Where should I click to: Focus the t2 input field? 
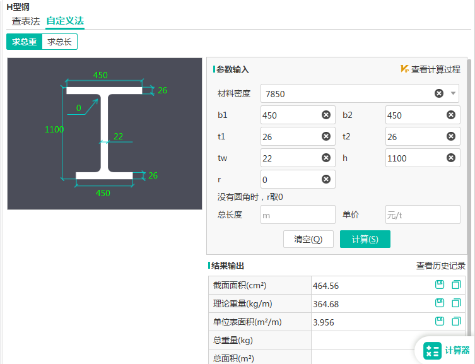click(423, 136)
